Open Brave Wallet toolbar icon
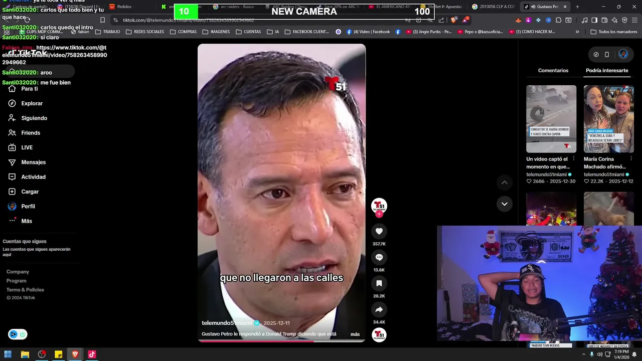 pos(604,20)
